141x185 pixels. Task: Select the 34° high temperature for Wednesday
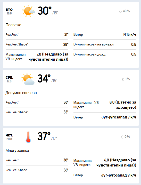44,79
